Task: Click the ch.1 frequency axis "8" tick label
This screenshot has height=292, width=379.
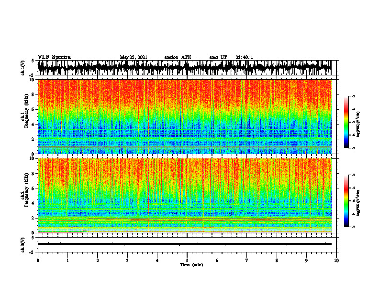Action: [x=33, y=94]
